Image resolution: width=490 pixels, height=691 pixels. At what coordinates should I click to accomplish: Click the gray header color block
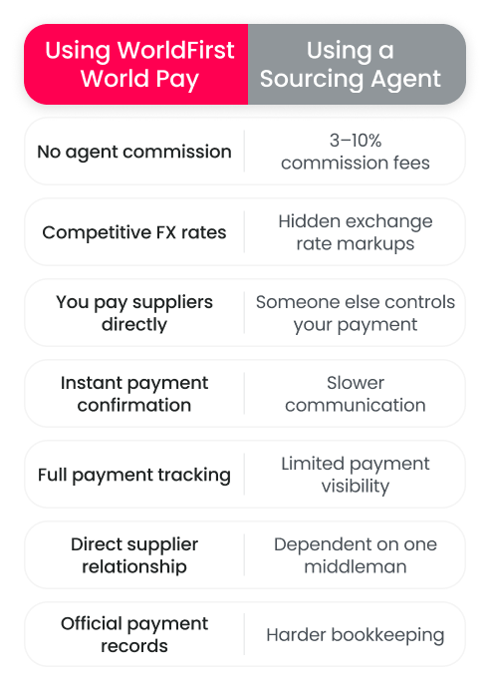358,65
